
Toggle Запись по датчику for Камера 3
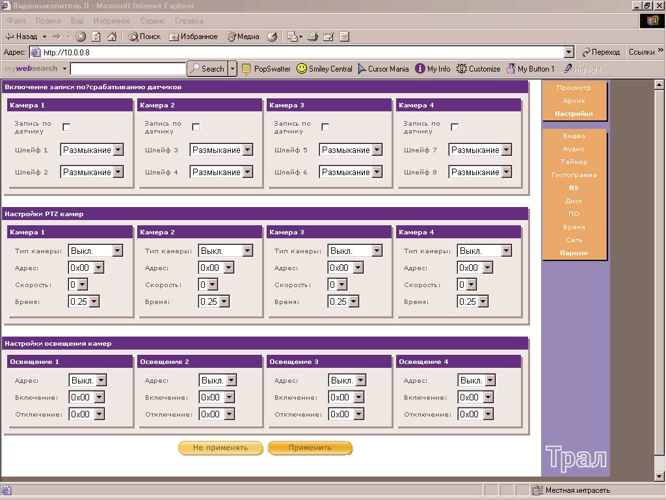[x=325, y=127]
